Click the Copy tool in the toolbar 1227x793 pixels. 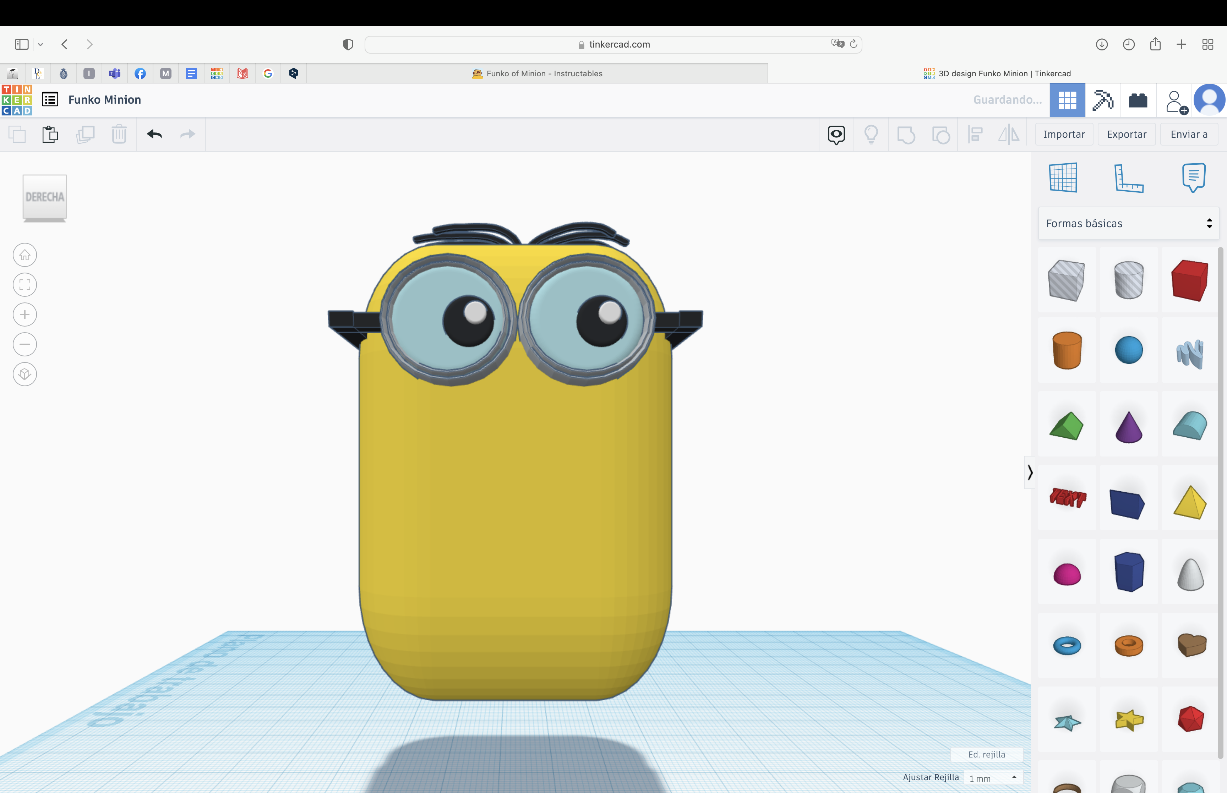(17, 135)
